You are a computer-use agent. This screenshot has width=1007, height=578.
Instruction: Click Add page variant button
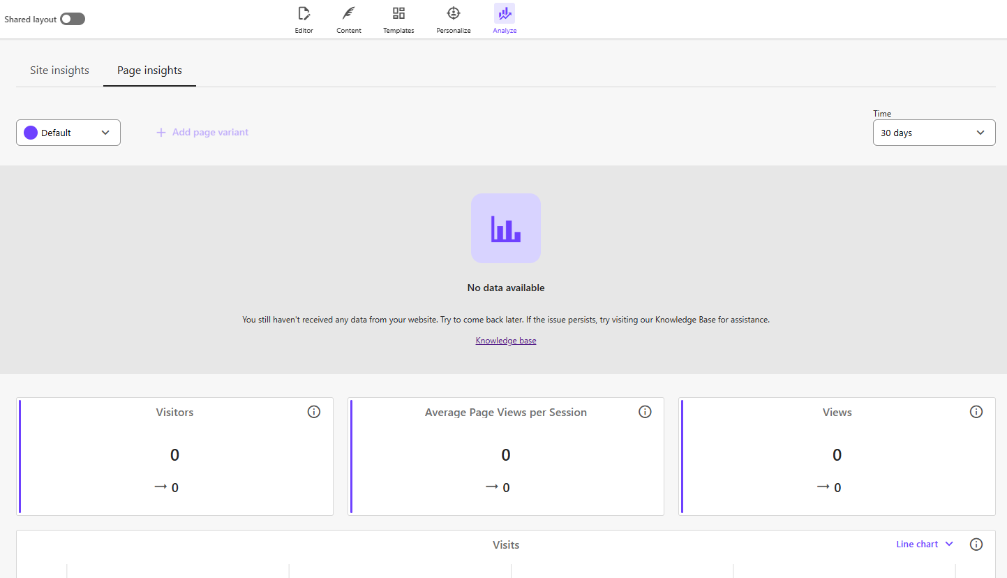point(202,132)
